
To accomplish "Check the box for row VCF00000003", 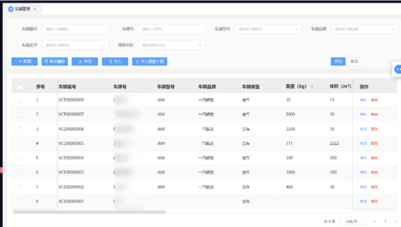I will point(20,172).
